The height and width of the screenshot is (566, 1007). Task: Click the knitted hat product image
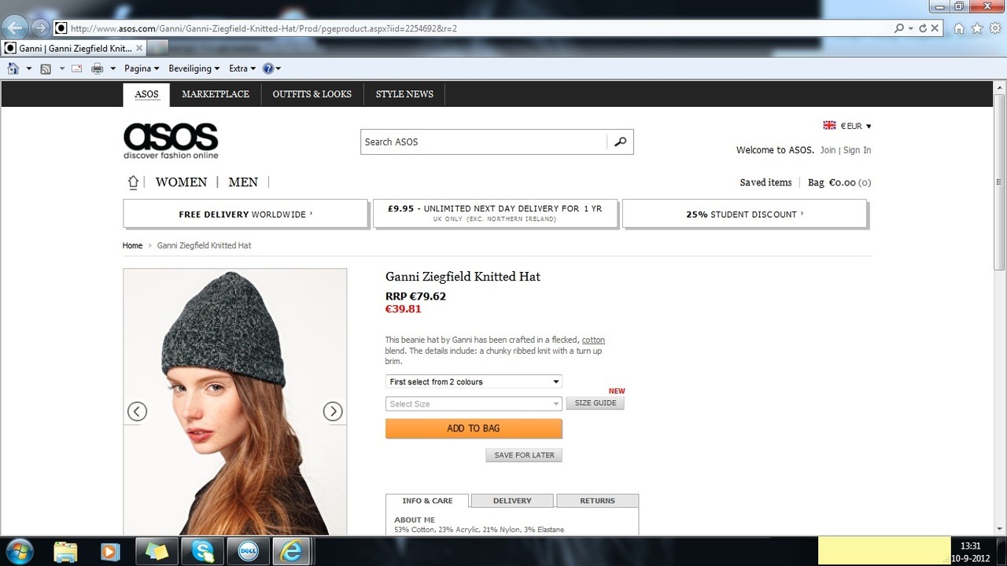[234, 402]
